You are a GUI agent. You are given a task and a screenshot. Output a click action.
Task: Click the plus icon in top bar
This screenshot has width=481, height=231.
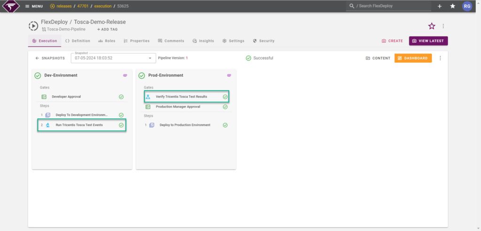coord(440,6)
